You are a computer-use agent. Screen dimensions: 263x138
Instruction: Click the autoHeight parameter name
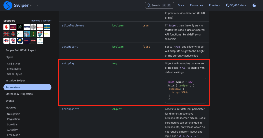click(70, 47)
